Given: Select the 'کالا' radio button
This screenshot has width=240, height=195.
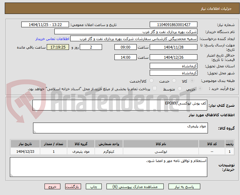Looking at the screenshot, I should click(x=192, y=81).
